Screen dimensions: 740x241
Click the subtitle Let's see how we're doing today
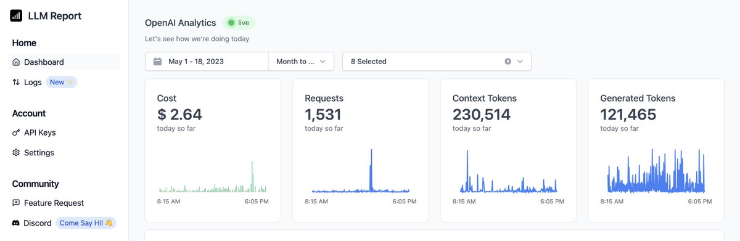pos(197,39)
